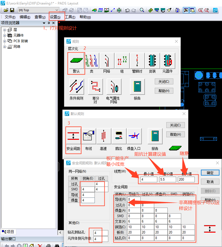Click 钻孔到钻孔 input field
222x247 pixels.
(101, 233)
